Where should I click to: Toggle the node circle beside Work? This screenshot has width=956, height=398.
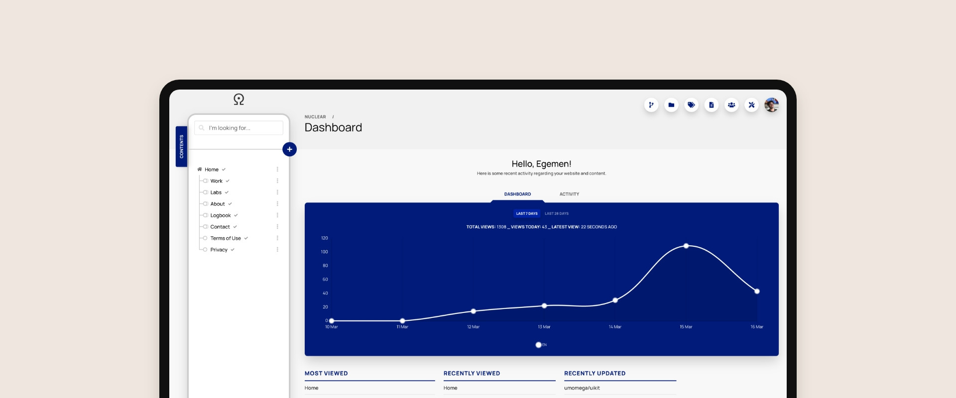coord(205,181)
